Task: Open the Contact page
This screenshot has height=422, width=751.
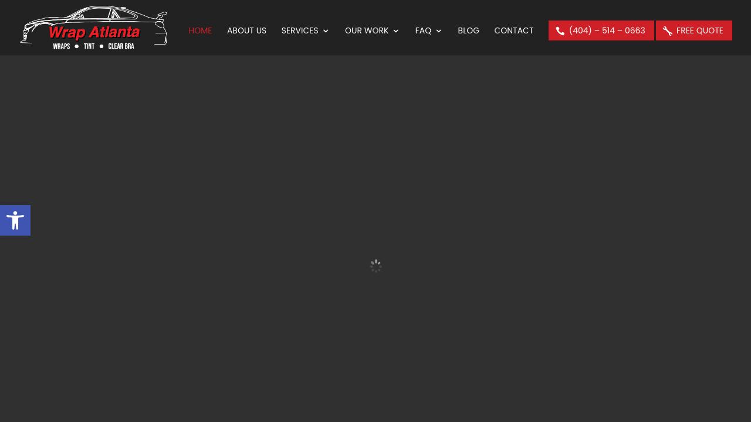Action: click(x=513, y=30)
